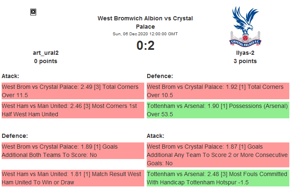The image size is (291, 191).
Task: Open the Ilyas-2 player name
Action: click(x=245, y=53)
